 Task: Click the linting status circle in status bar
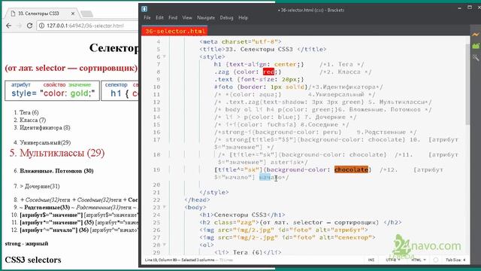pyautogui.click(x=436, y=260)
